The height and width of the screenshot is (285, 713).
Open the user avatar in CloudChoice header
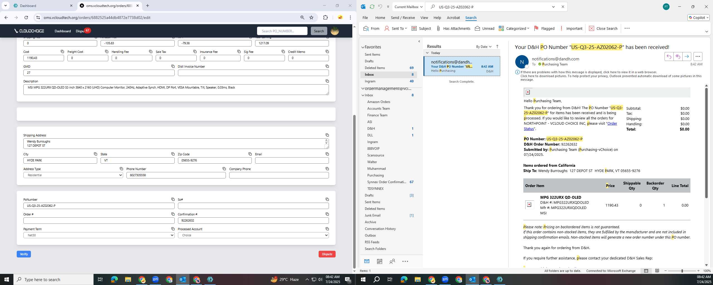coord(334,31)
